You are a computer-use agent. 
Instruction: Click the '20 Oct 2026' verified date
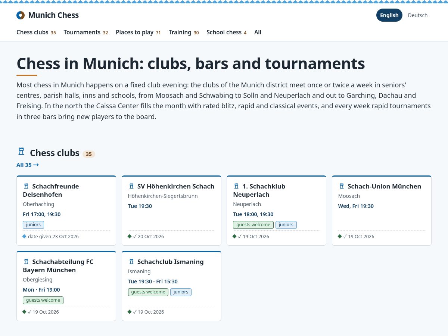[x=151, y=236]
